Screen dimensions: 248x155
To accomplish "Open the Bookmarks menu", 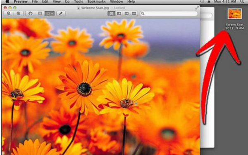I will pos(96,2).
